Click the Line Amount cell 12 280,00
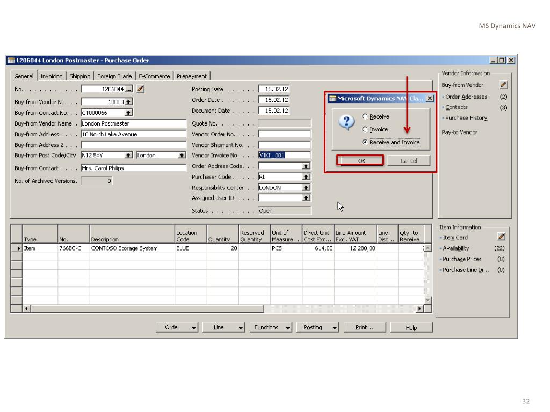Image resolution: width=550 pixels, height=412 pixels. (356, 248)
